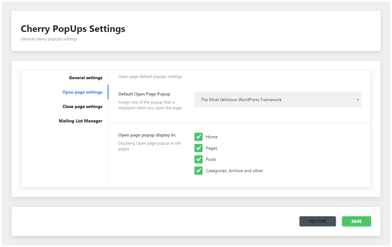
Task: Click the General cherry popUps settings subtitle
Action: (49, 39)
